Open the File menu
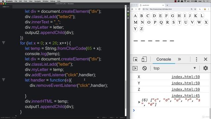Image resolution: width=211 pixels, height=119 pixels. [x=16, y=1]
